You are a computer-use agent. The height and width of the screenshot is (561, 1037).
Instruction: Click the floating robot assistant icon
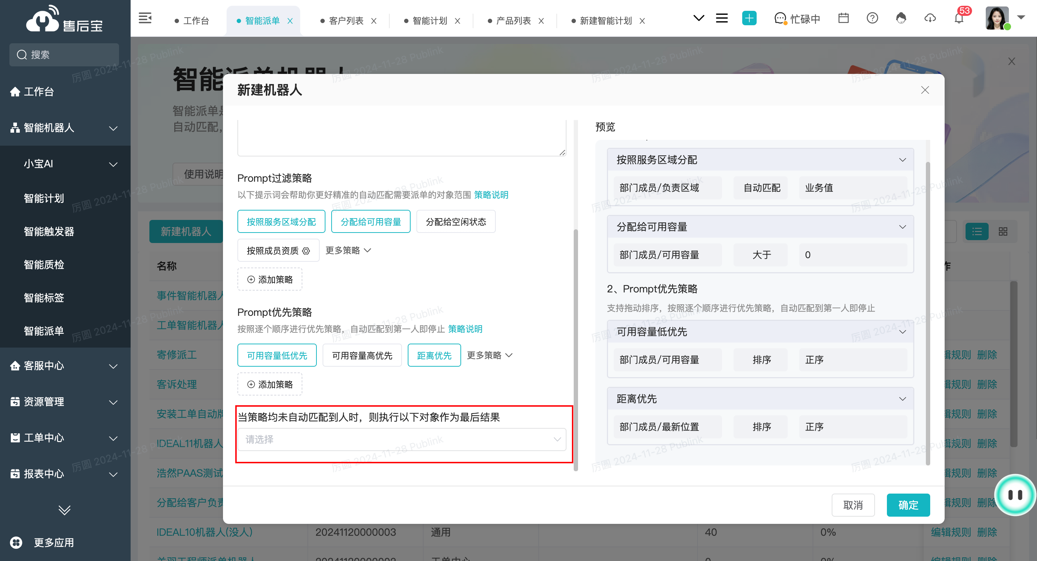(x=1015, y=495)
